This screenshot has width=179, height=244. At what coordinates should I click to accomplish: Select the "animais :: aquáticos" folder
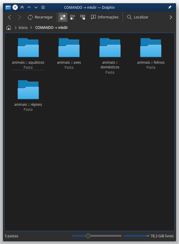point(28,48)
